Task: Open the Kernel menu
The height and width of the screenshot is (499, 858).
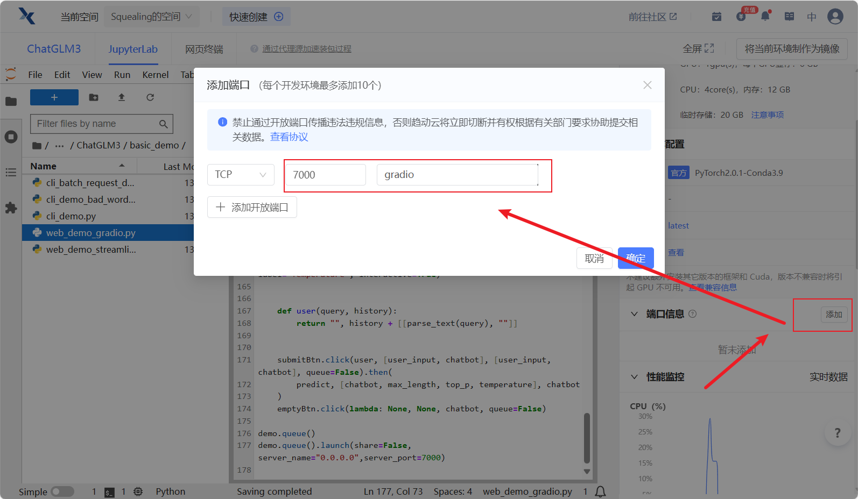Action: click(x=155, y=75)
